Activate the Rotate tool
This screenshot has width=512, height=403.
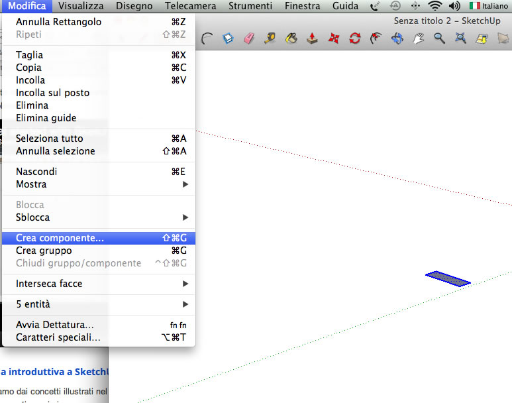coord(354,38)
